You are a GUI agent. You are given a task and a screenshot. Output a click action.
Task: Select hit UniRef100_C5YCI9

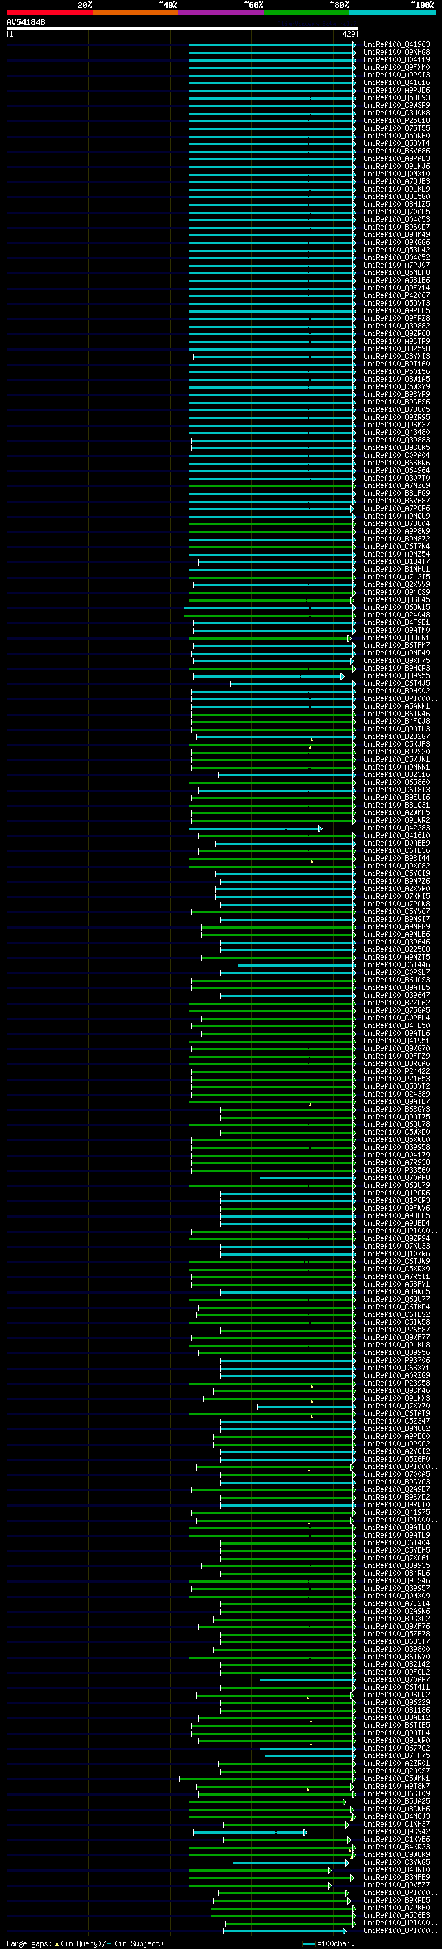pyautogui.click(x=396, y=873)
